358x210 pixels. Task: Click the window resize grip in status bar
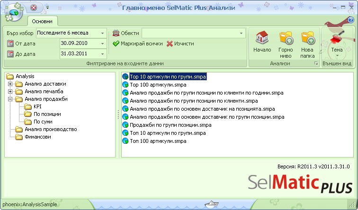tap(353, 204)
